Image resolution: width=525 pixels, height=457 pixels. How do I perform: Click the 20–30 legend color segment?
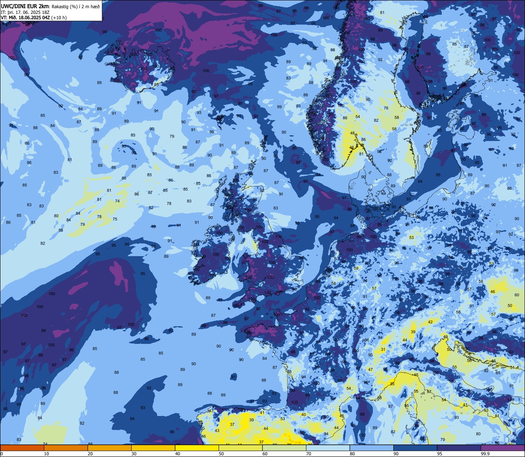[x=110, y=448]
